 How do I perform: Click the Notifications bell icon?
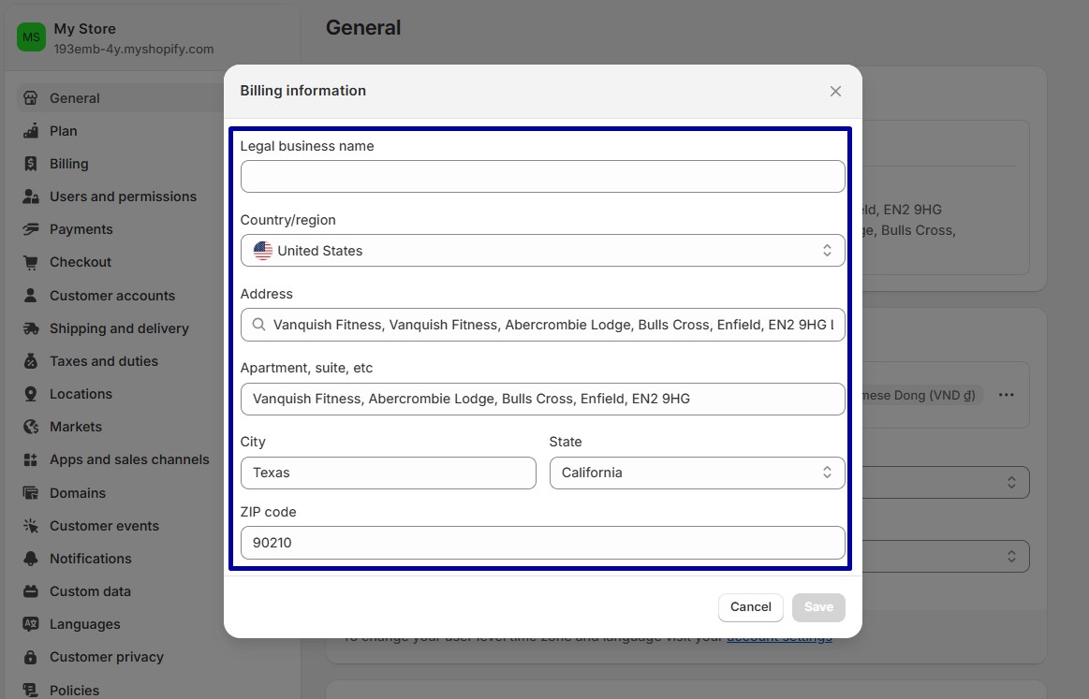(31, 558)
